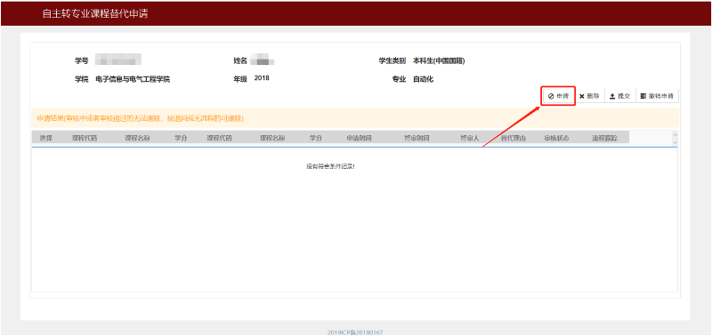
Task: Click the 自主转专业课程替代申请 page title
Action: pyautogui.click(x=95, y=13)
